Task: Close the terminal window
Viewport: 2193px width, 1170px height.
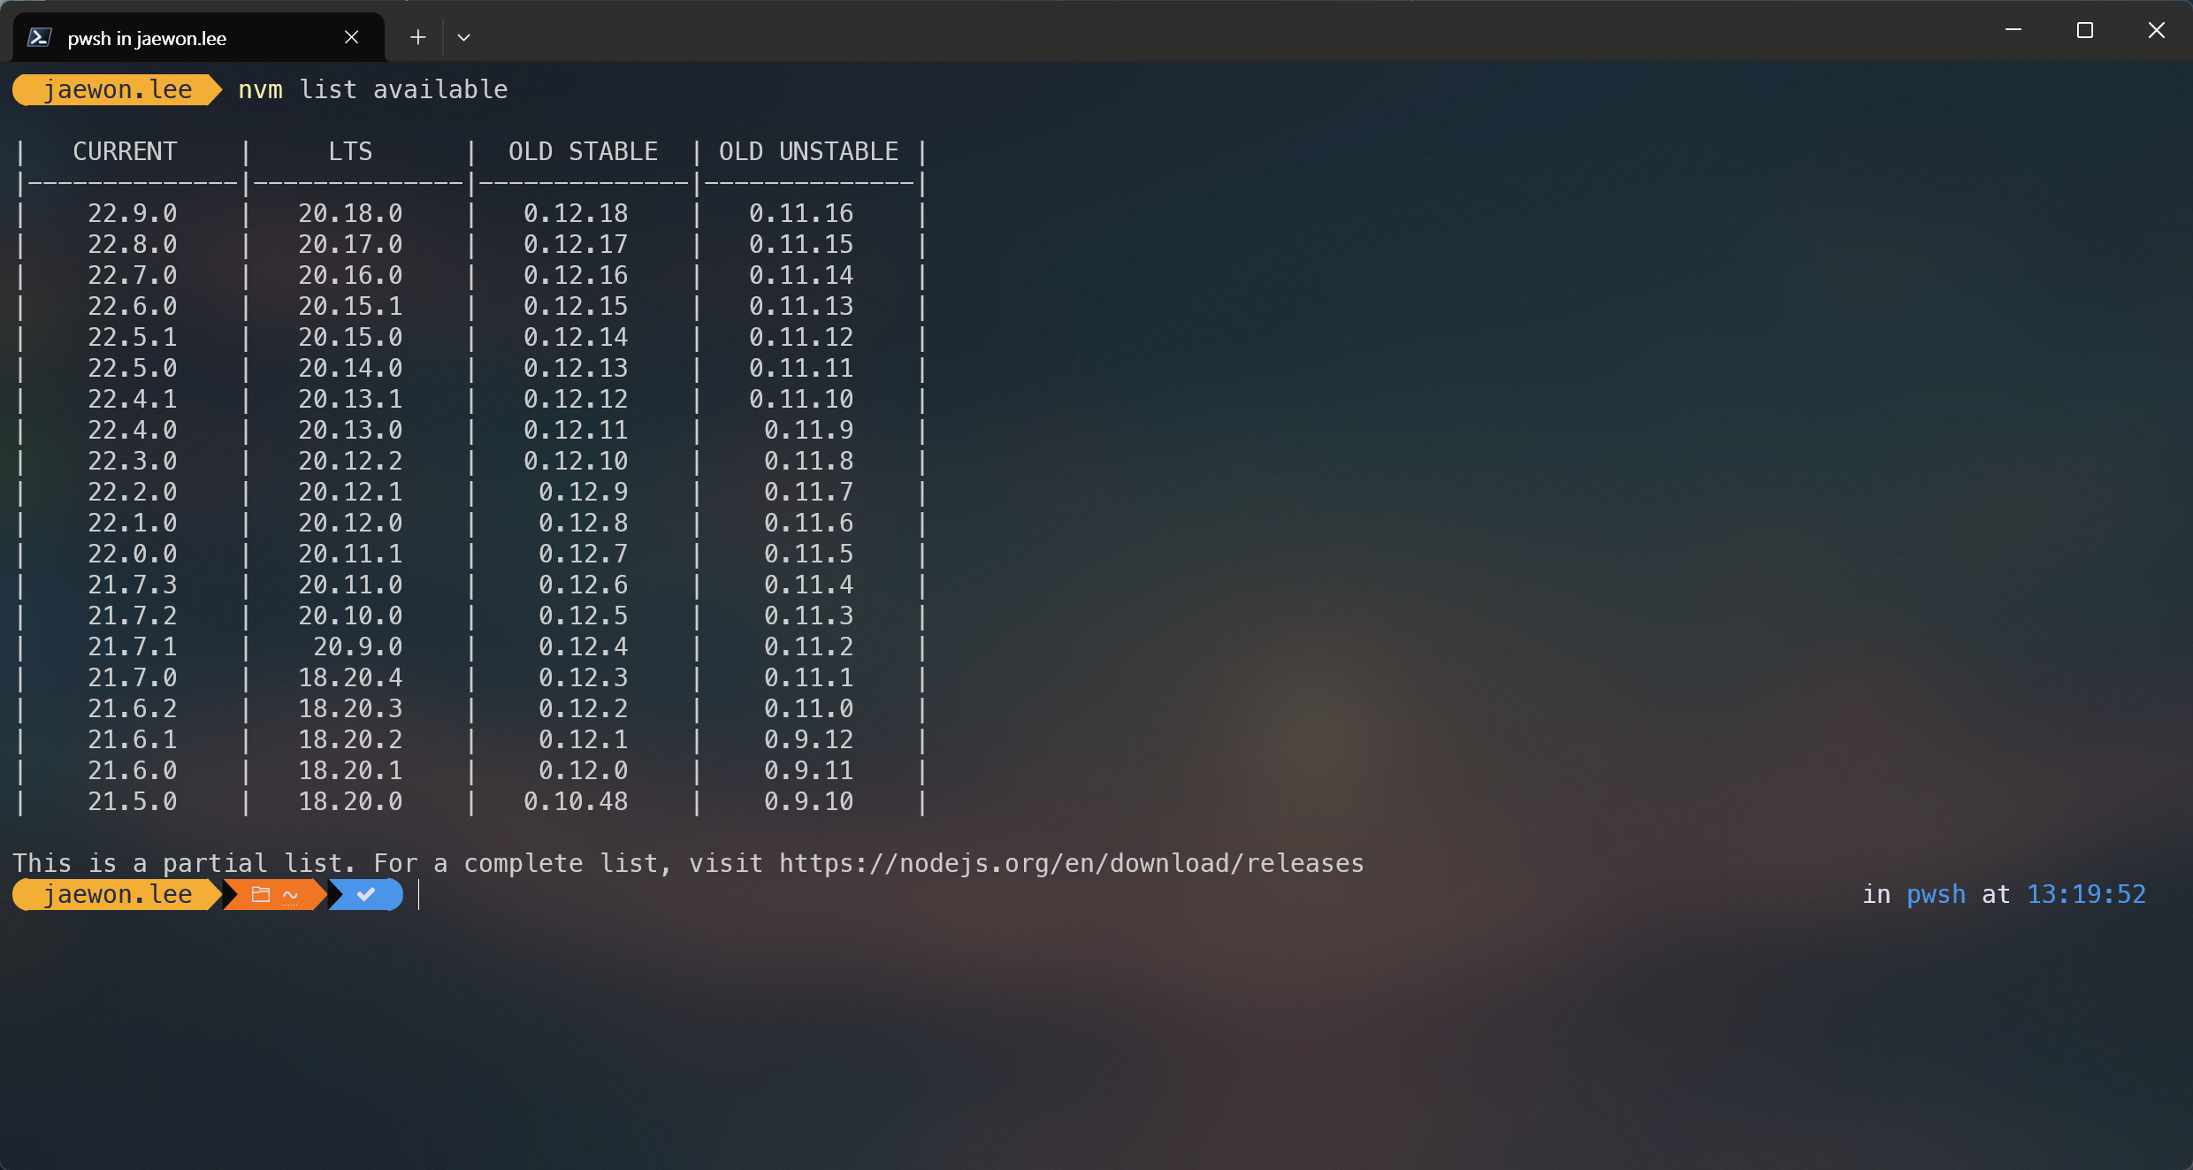Action: (2157, 30)
